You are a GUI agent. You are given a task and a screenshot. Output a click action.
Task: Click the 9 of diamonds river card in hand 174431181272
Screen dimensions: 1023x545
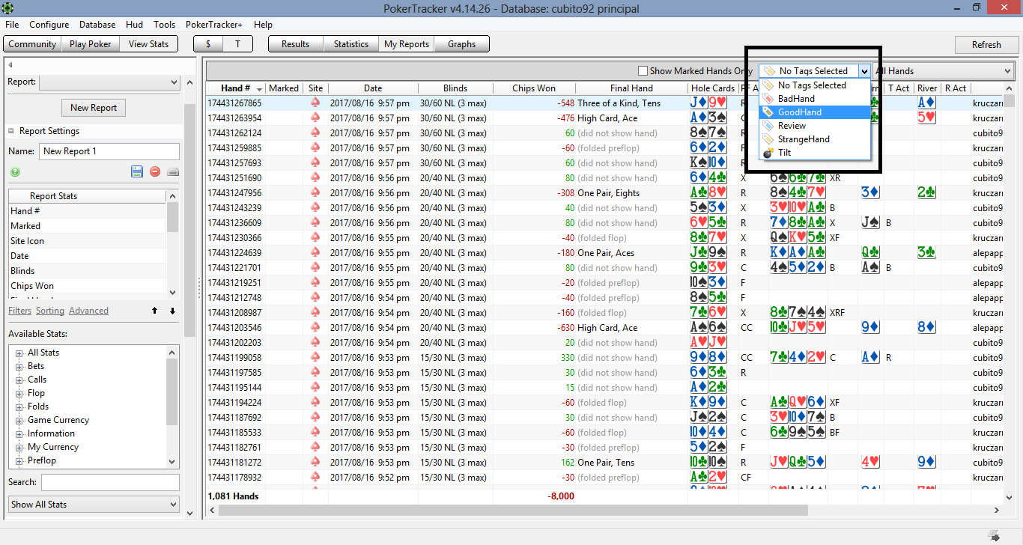(x=926, y=462)
